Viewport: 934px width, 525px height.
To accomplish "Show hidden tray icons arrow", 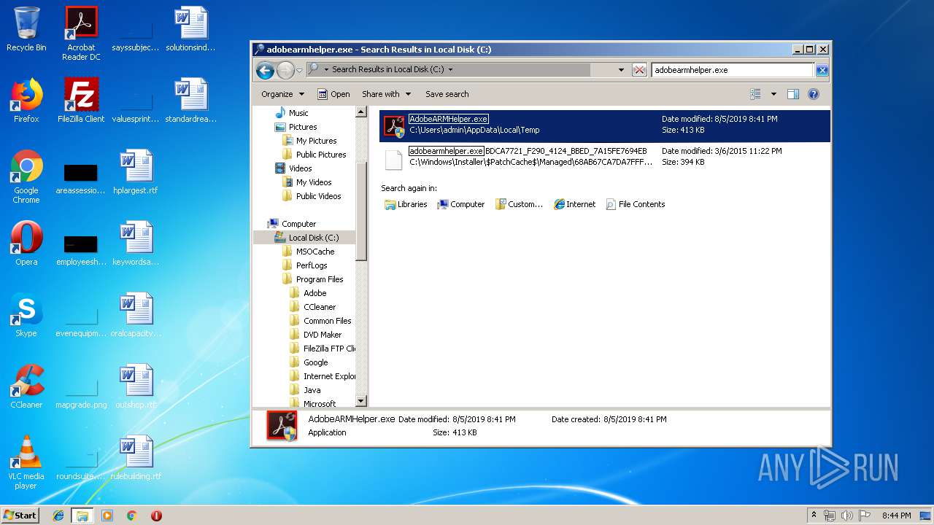I will [814, 515].
